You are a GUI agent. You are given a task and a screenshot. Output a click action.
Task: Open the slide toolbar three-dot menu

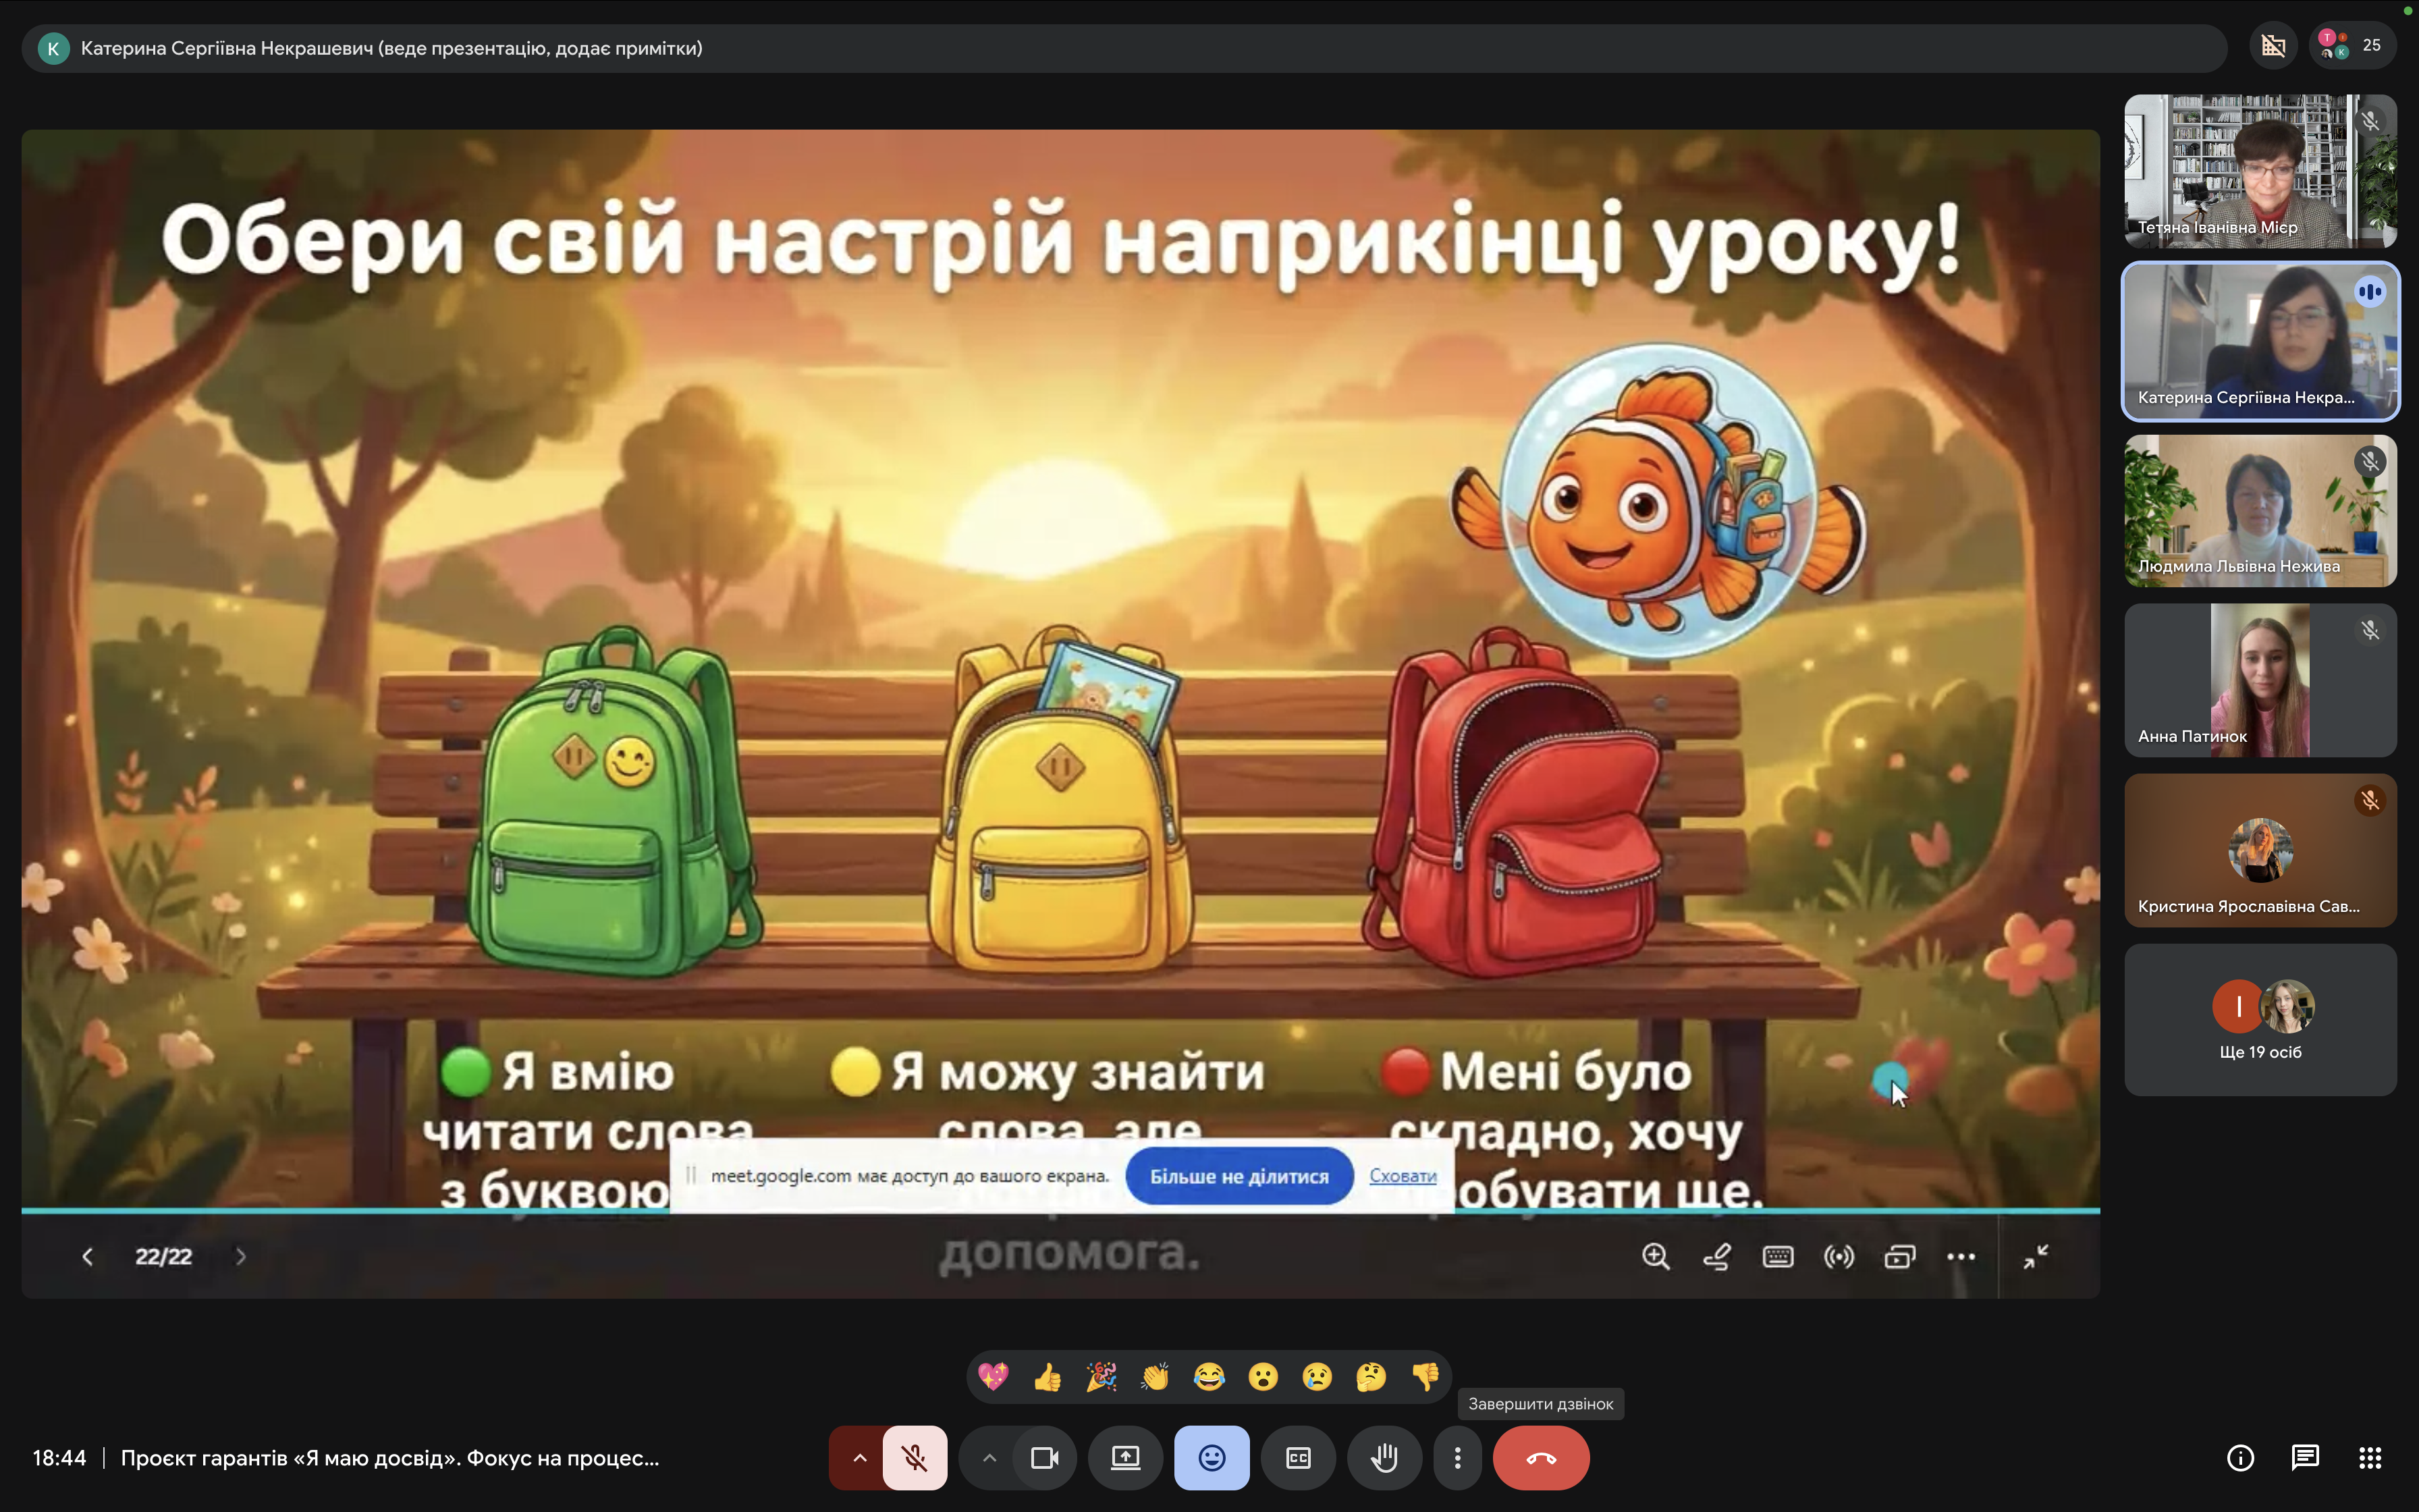[1960, 1256]
